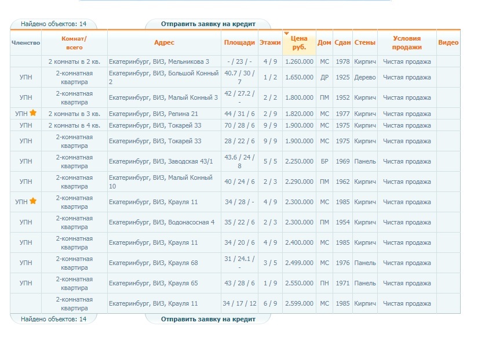Open the Крауля 68 apartment listing
Image resolution: width=485 pixels, height=337 pixels.
point(153,263)
